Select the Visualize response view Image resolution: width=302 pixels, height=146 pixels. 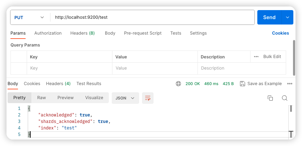point(94,98)
